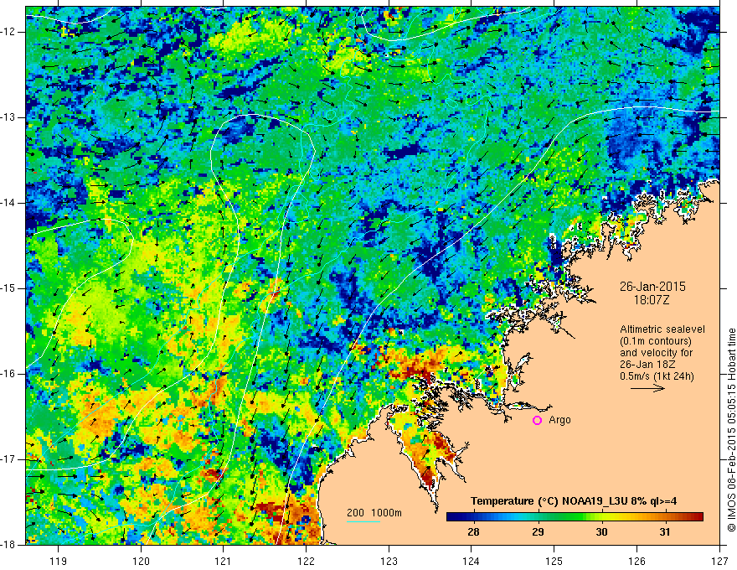Screen dimensions: 737x570
Task: Click the IMOS copyright timestamp text
Action: coord(731,430)
